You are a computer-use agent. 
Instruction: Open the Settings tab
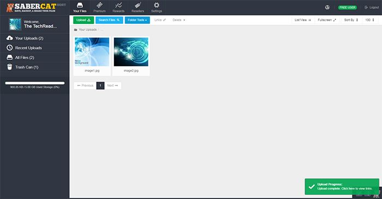click(x=157, y=8)
